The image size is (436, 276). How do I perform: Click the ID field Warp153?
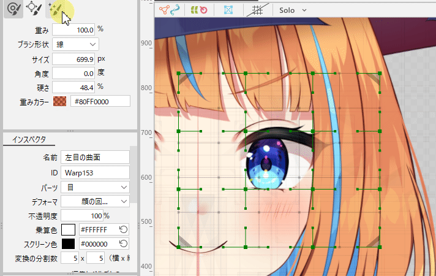coord(95,173)
